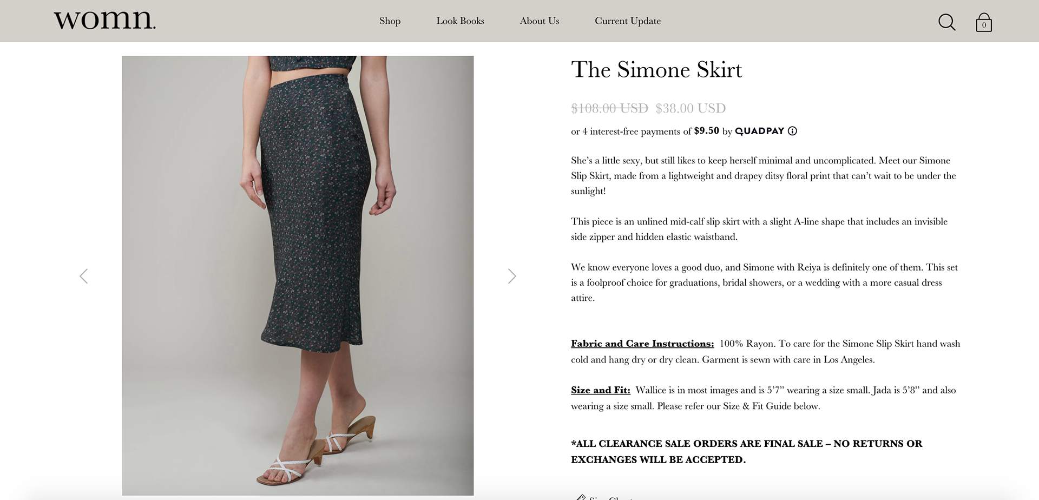Advance to the next product photo
Viewport: 1039px width, 500px height.
pos(512,276)
